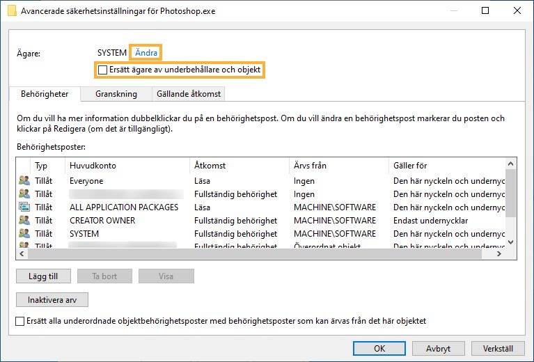This screenshot has width=534, height=362.
Task: Click the folder icon in the title bar
Action: [12, 10]
